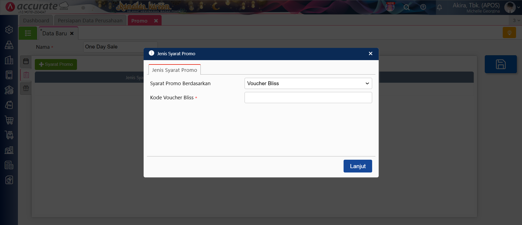
Task: Expand the user profile avatar menu
Action: coord(512,7)
